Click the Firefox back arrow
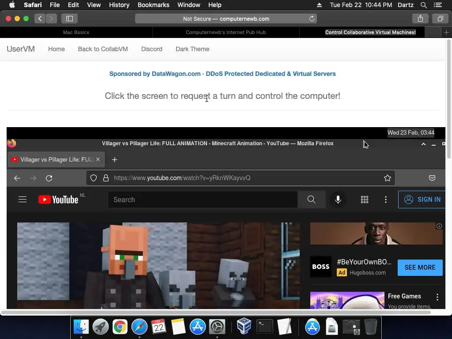The height and width of the screenshot is (339, 452). 17,178
